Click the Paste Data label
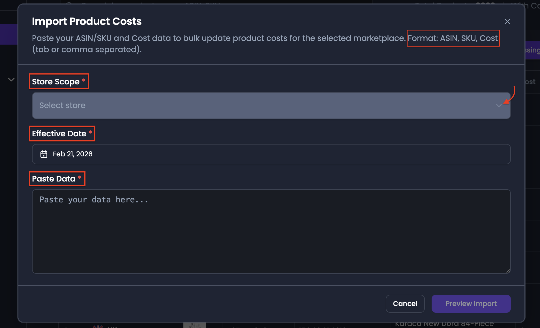The image size is (540, 328). pos(53,179)
